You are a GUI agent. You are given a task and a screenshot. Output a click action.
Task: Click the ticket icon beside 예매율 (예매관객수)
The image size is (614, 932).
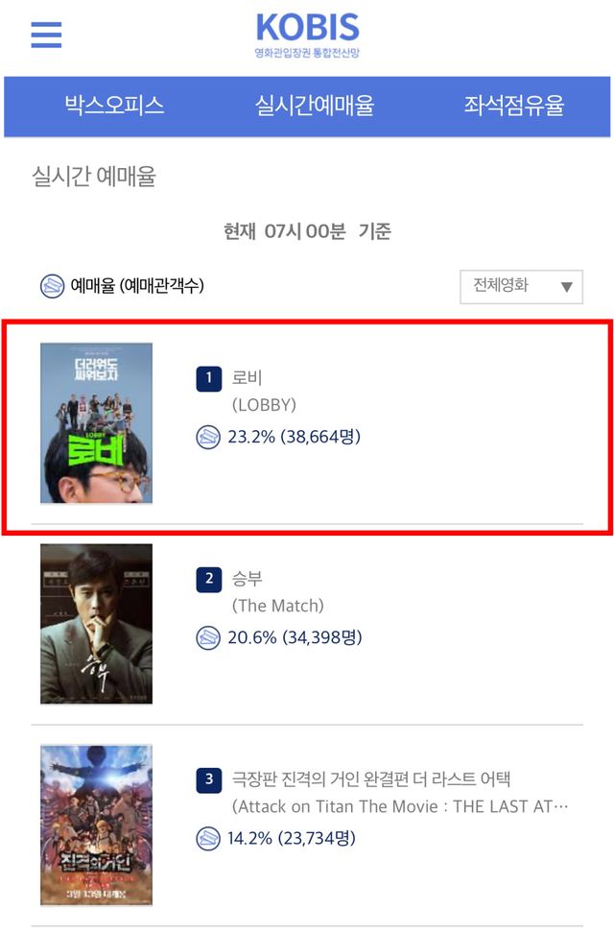click(x=53, y=286)
